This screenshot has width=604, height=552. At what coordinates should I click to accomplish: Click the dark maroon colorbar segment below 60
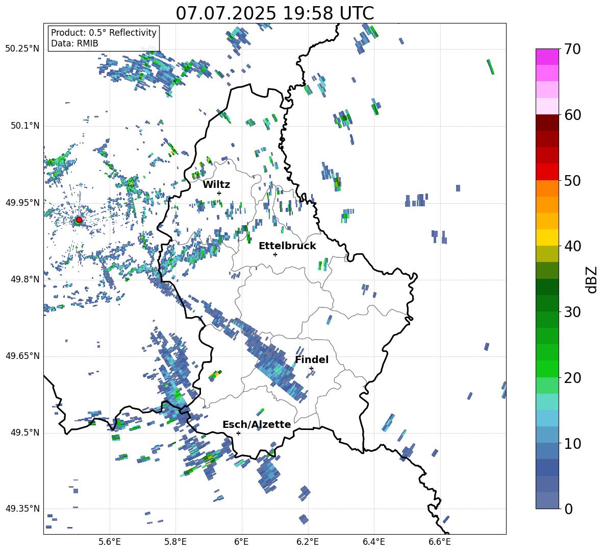pyautogui.click(x=547, y=123)
